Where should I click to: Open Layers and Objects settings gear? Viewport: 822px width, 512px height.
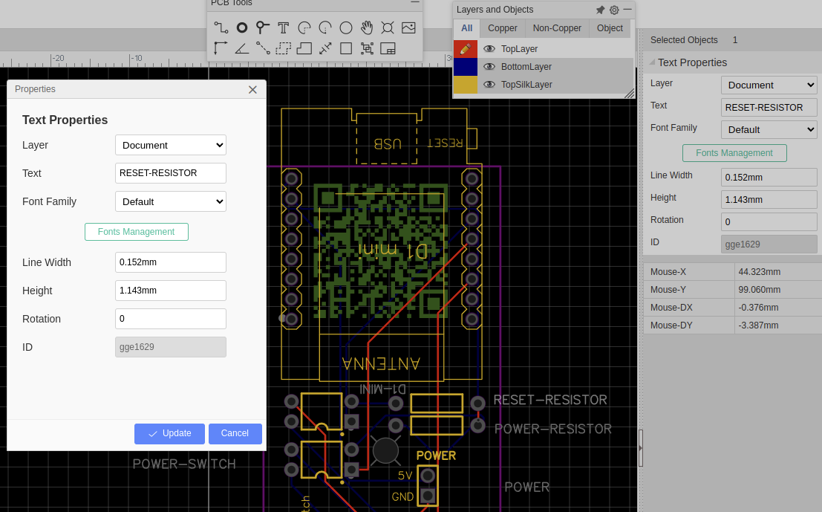click(x=614, y=10)
